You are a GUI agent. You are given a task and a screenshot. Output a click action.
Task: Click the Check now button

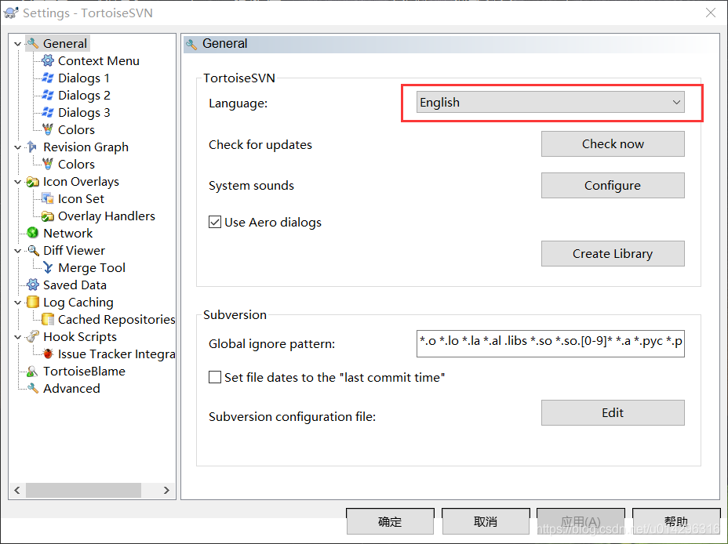pyautogui.click(x=613, y=143)
